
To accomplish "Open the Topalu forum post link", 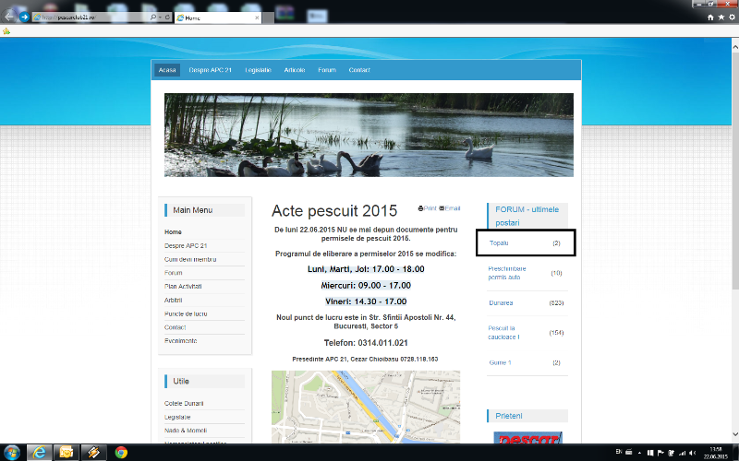I will tap(500, 242).
